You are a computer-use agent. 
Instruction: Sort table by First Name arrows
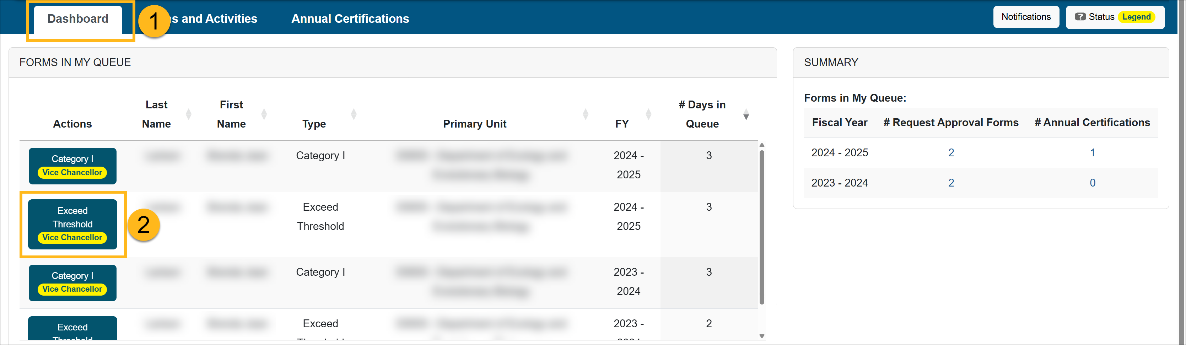pos(264,114)
